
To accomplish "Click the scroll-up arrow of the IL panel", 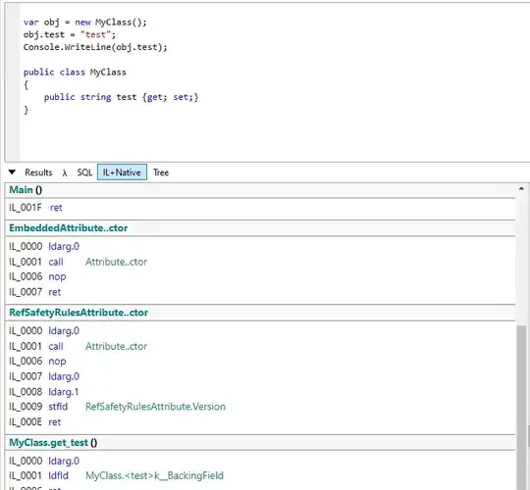I will [x=521, y=188].
